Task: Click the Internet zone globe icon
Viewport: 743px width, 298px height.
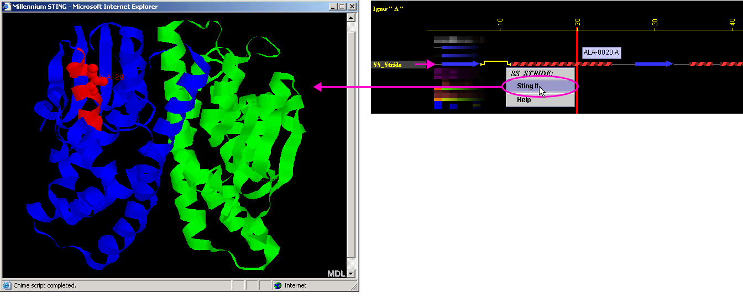Action: [x=278, y=285]
